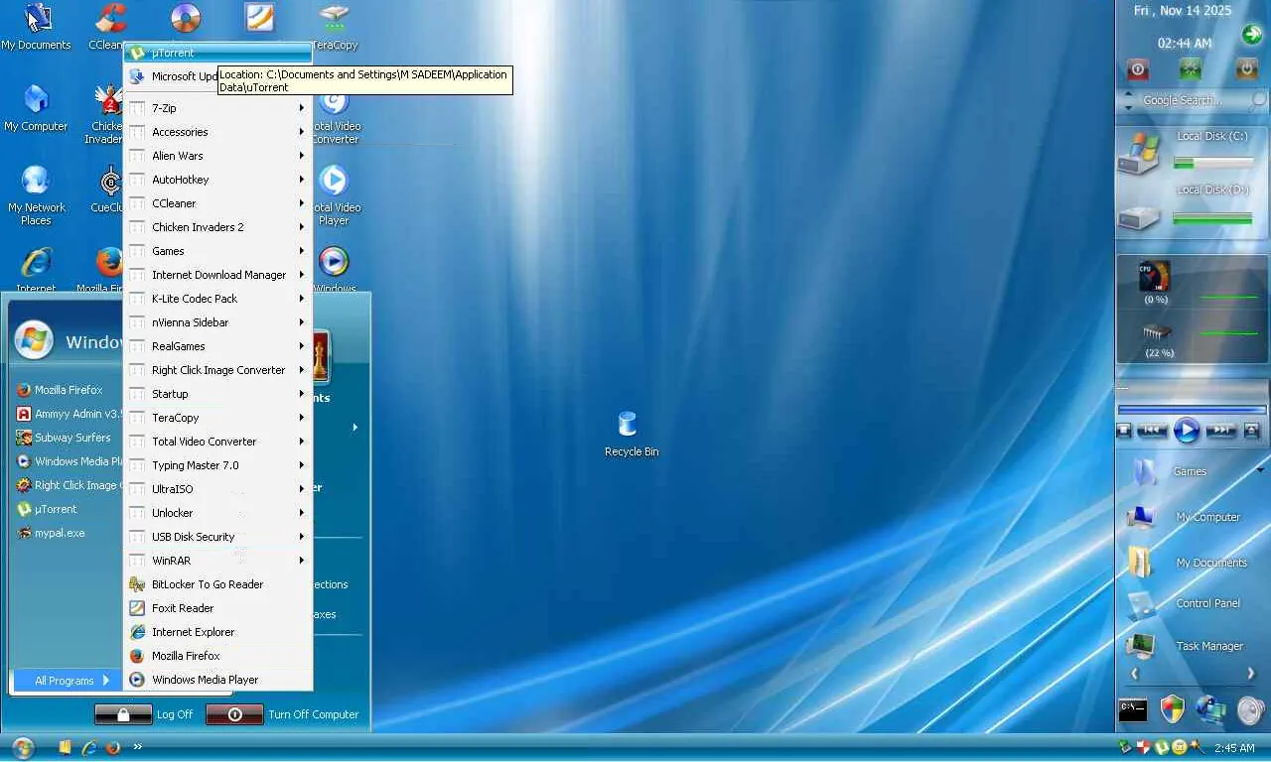Open mypal.exe from the Start menu
Image resolution: width=1271 pixels, height=762 pixels.
point(67,533)
